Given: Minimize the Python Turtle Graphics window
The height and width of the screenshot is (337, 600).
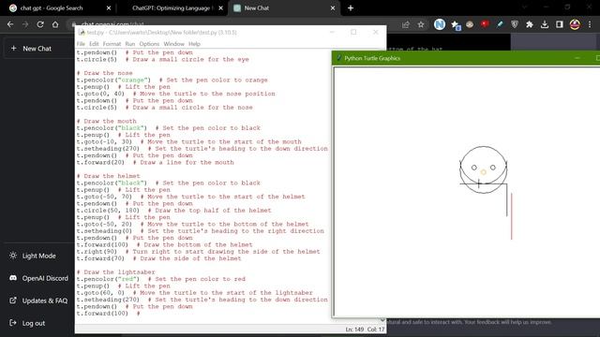Looking at the screenshot, I should 577,58.
